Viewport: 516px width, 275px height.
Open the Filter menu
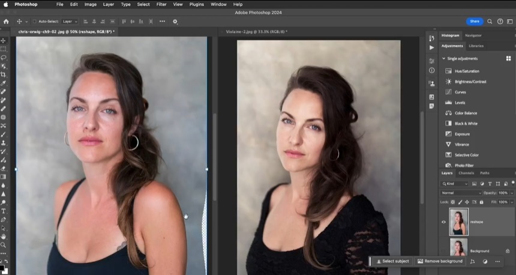pos(161,4)
